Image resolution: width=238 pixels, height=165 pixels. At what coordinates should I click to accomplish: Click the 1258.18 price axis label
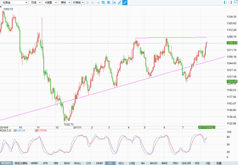click(x=232, y=57)
